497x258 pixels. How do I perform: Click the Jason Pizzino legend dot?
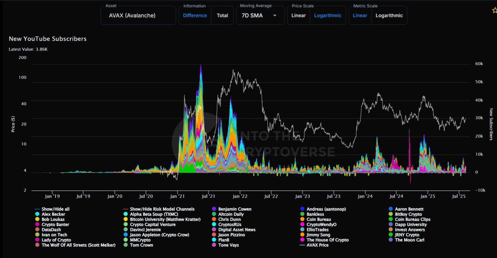point(214,235)
